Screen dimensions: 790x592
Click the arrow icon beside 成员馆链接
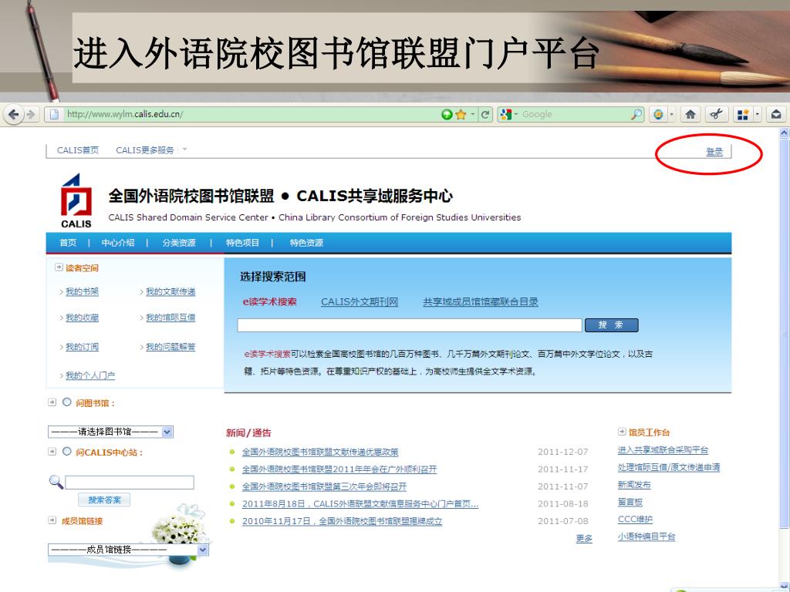click(52, 520)
